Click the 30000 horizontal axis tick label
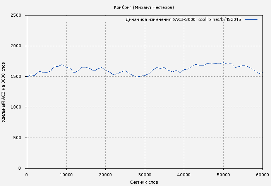 click(x=145, y=175)
